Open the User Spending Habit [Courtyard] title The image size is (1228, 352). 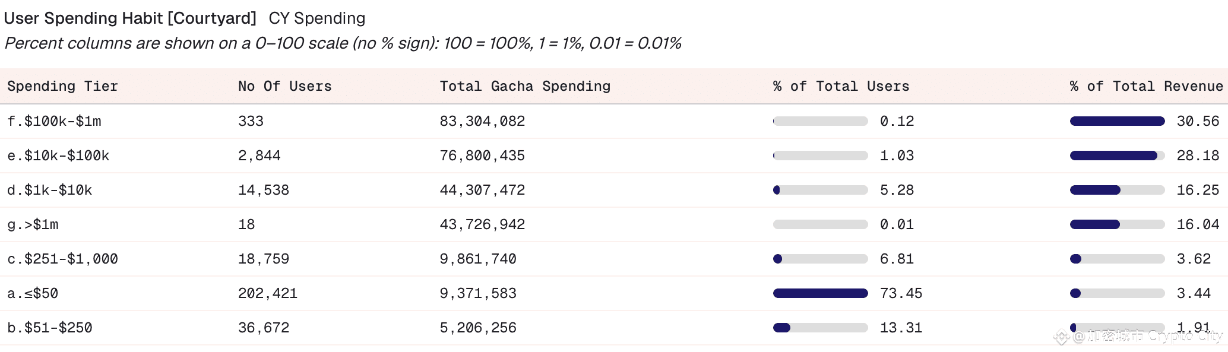click(x=130, y=18)
